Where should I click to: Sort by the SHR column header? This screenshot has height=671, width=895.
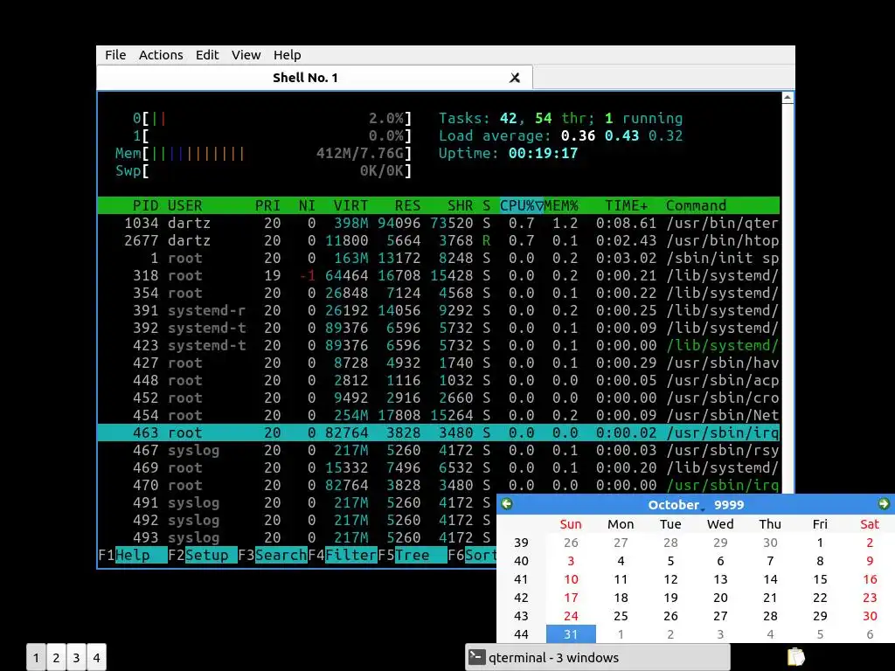pos(460,205)
